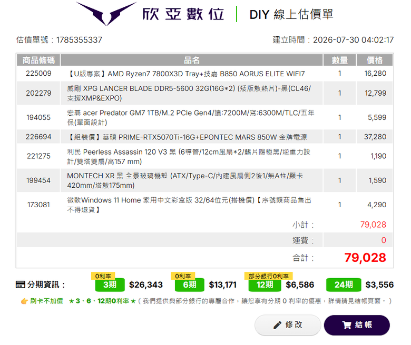Click the credit card icon beside 分期資訊
Screen dimensions: 411x345
pos(21,285)
